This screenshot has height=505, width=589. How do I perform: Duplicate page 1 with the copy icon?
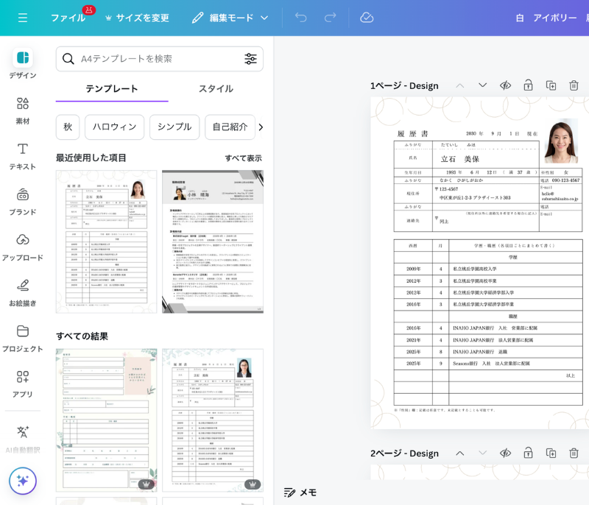click(x=551, y=85)
